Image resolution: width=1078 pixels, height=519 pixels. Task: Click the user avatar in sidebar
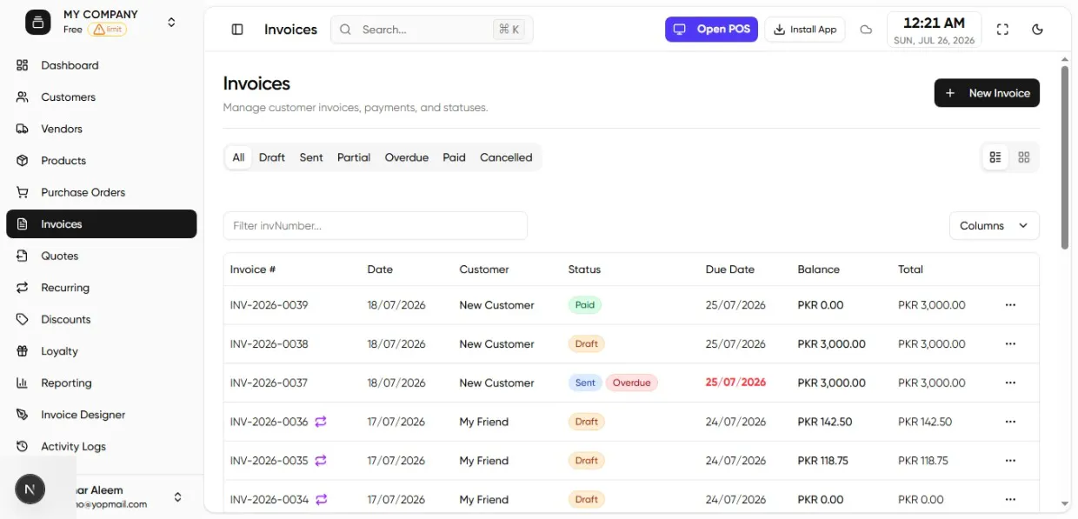tap(30, 490)
